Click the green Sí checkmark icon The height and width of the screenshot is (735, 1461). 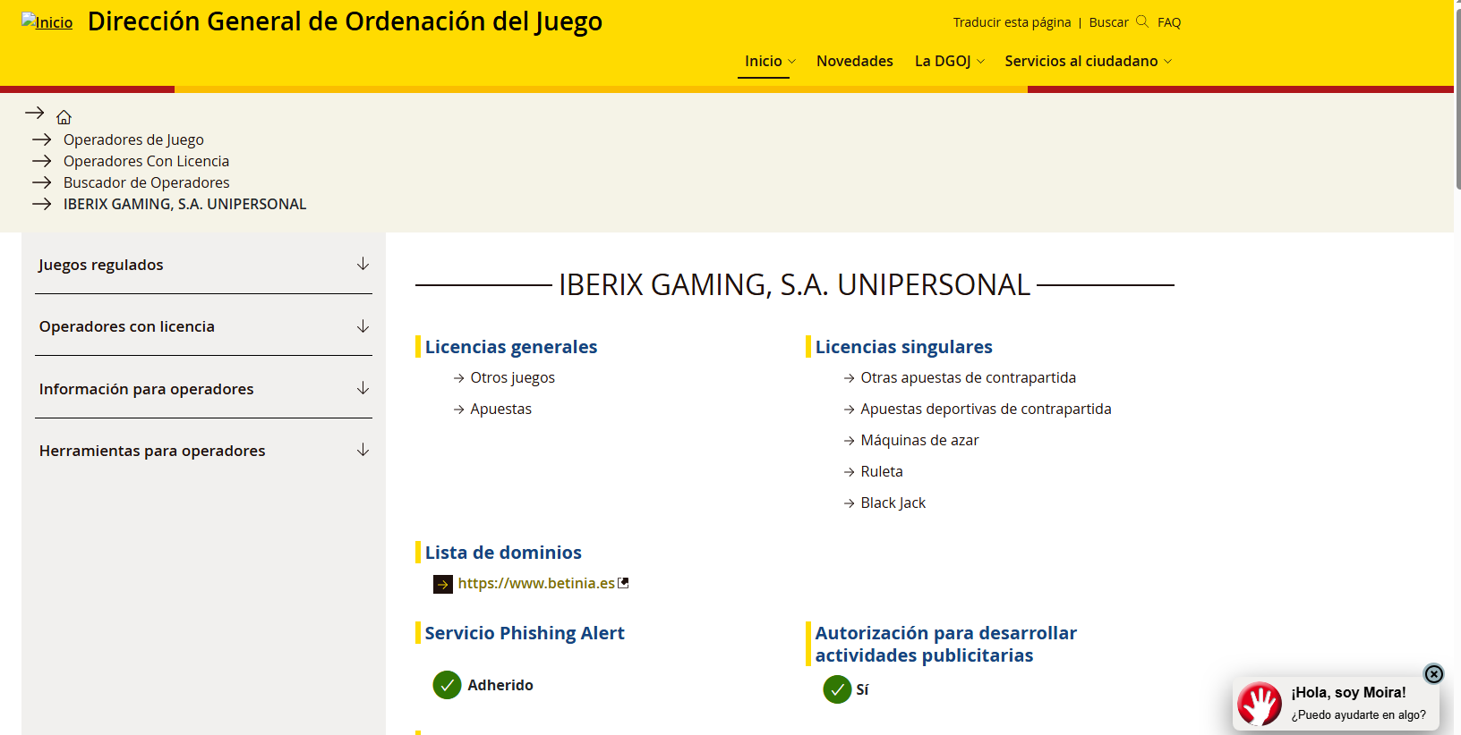click(837, 689)
